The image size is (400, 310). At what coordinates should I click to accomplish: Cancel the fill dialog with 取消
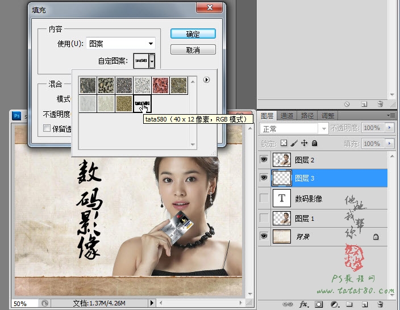coord(193,50)
